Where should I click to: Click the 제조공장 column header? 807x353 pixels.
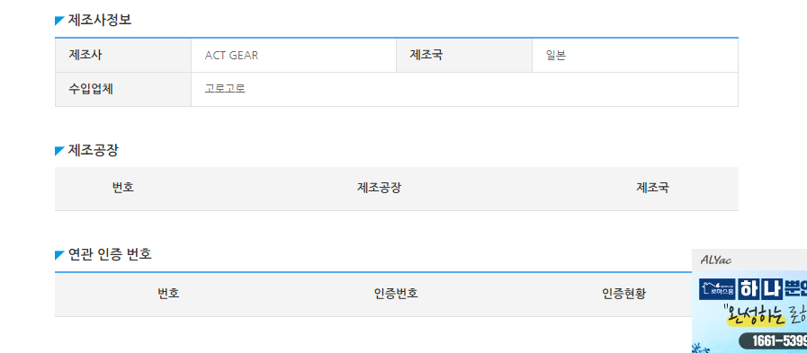click(x=379, y=188)
